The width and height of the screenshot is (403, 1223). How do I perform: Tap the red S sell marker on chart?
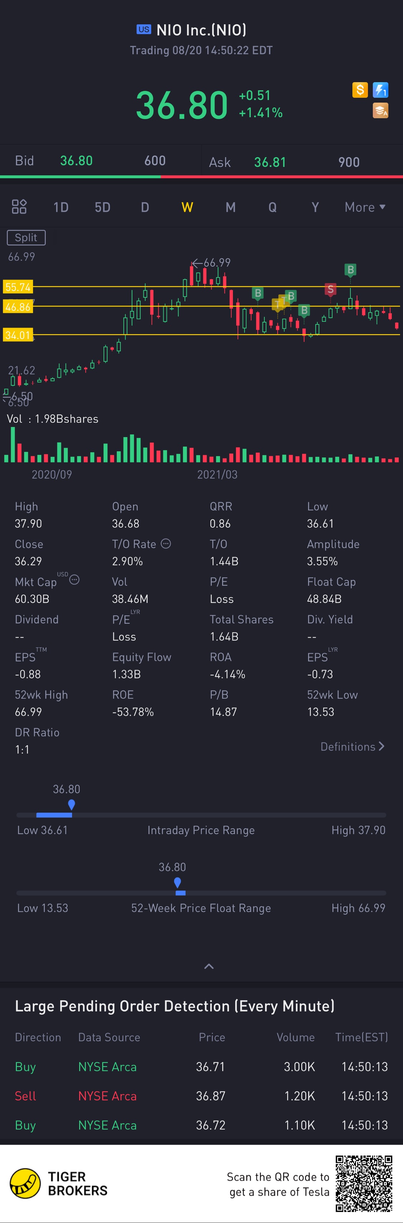click(x=330, y=289)
